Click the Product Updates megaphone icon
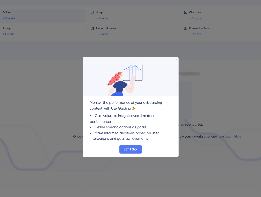 pyautogui.click(x=92, y=28)
